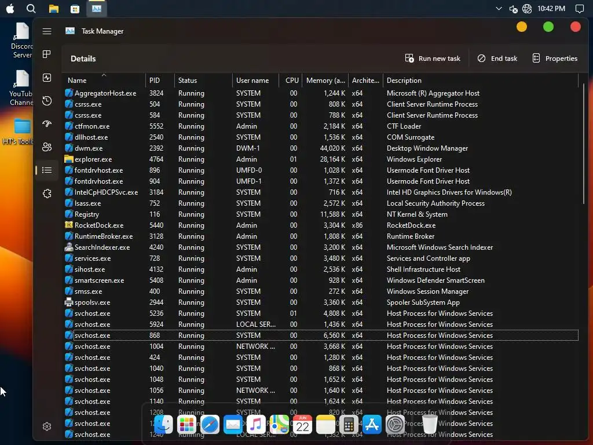
Task: Open Music app in the dock
Action: click(x=256, y=424)
